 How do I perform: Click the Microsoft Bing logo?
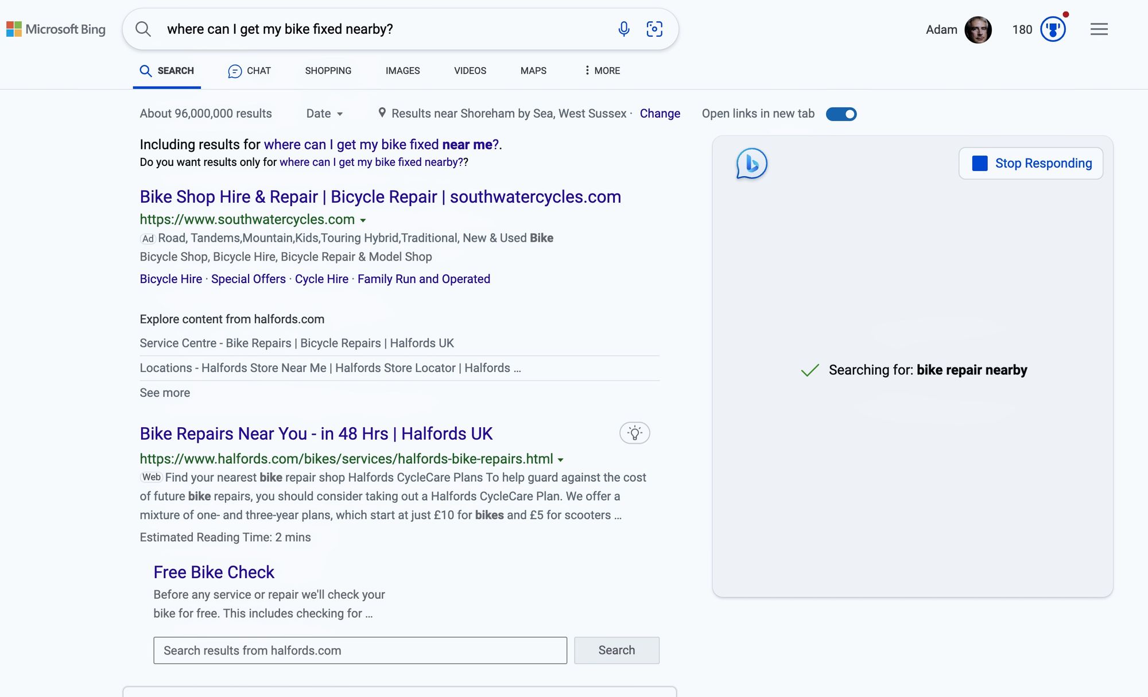pyautogui.click(x=56, y=29)
